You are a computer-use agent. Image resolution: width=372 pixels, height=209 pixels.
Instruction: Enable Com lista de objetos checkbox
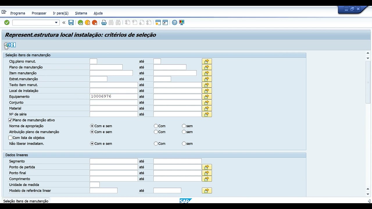pyautogui.click(x=10, y=138)
